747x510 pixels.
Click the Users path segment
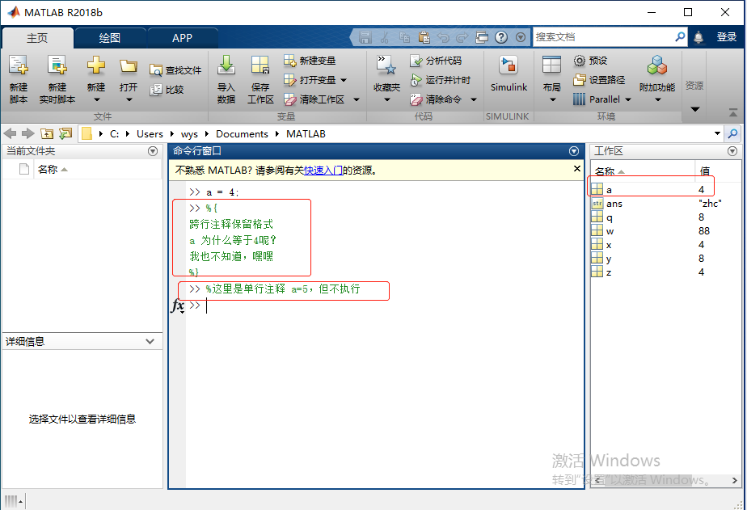pyautogui.click(x=150, y=134)
